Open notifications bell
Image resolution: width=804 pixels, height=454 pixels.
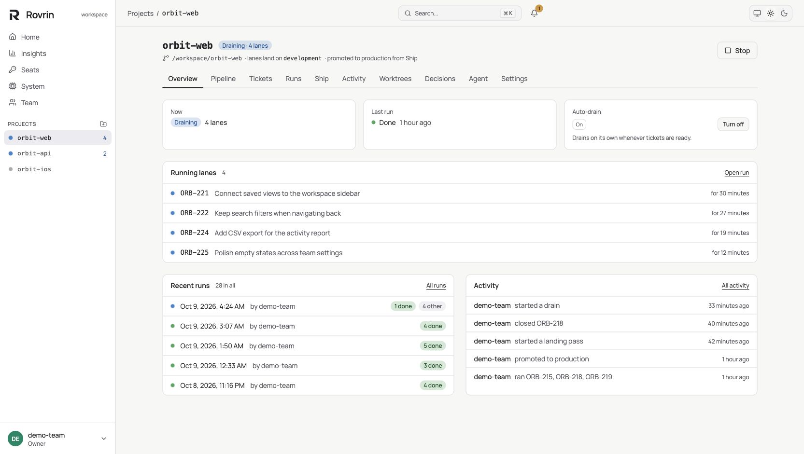tap(534, 14)
